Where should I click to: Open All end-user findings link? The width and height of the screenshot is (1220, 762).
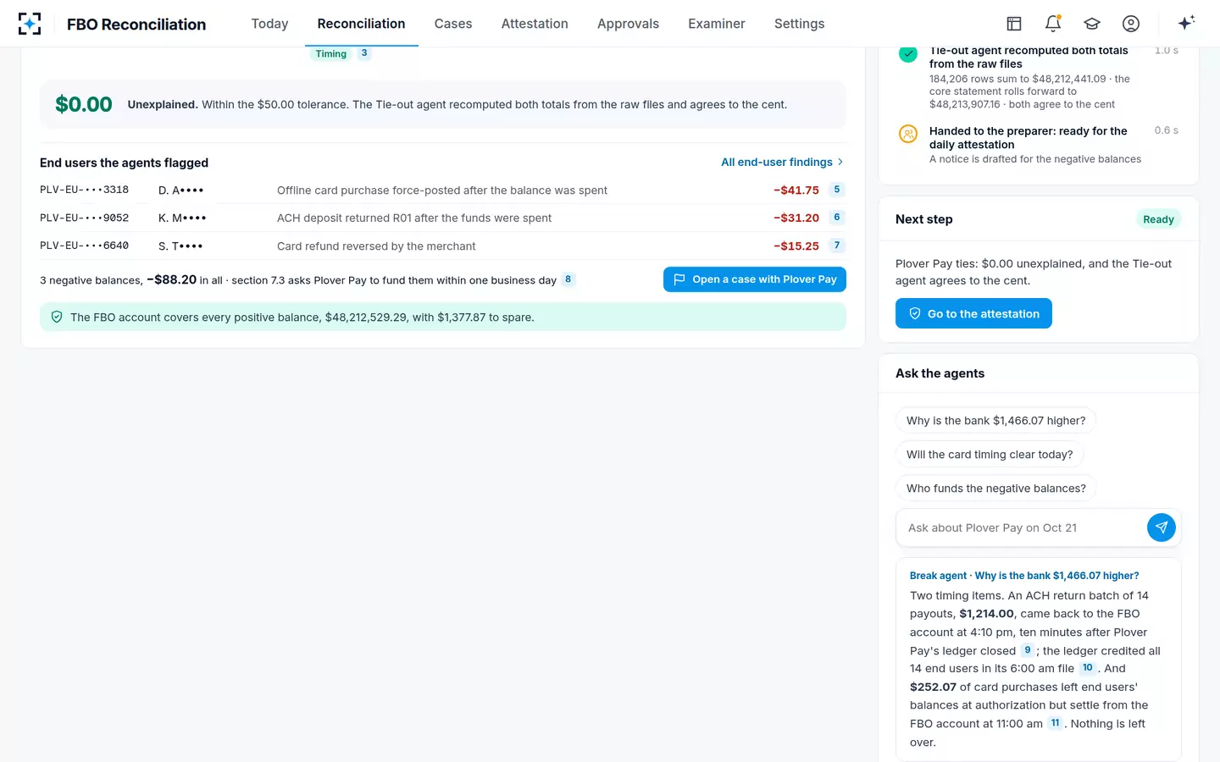[x=782, y=162]
